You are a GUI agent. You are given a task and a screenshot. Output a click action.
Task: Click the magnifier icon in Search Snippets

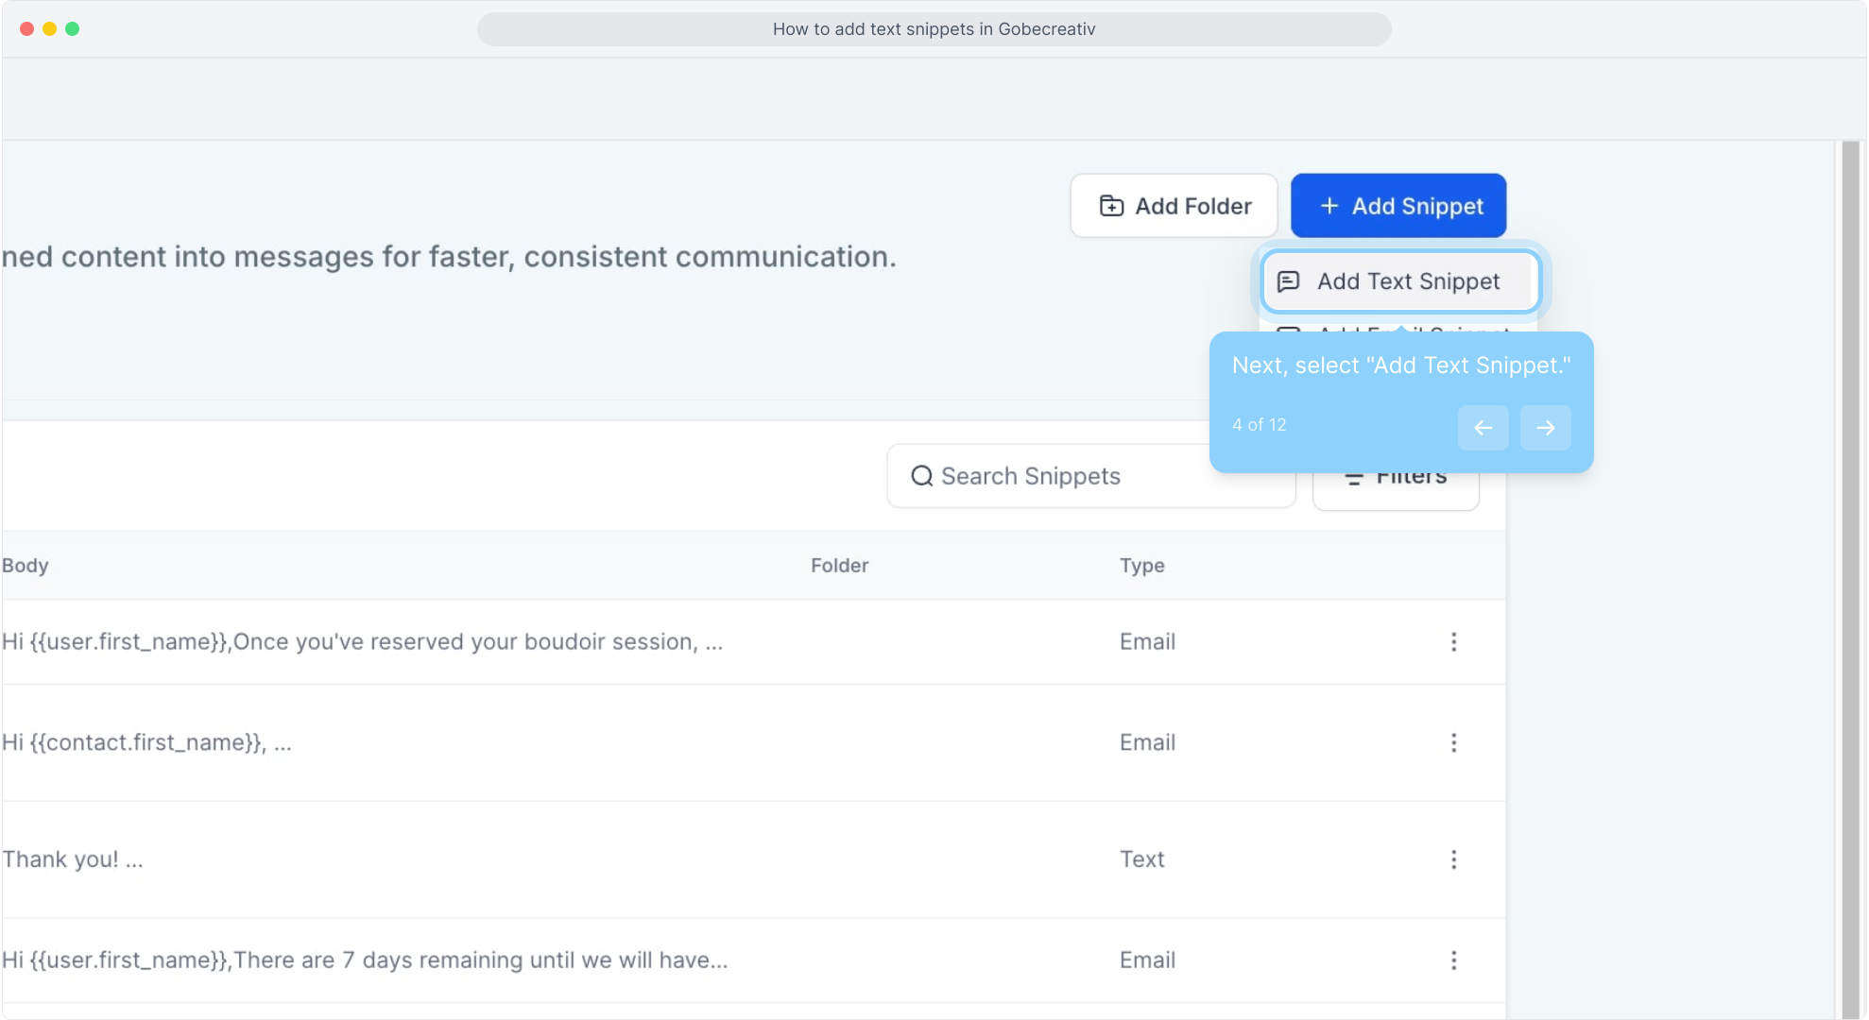pos(921,476)
